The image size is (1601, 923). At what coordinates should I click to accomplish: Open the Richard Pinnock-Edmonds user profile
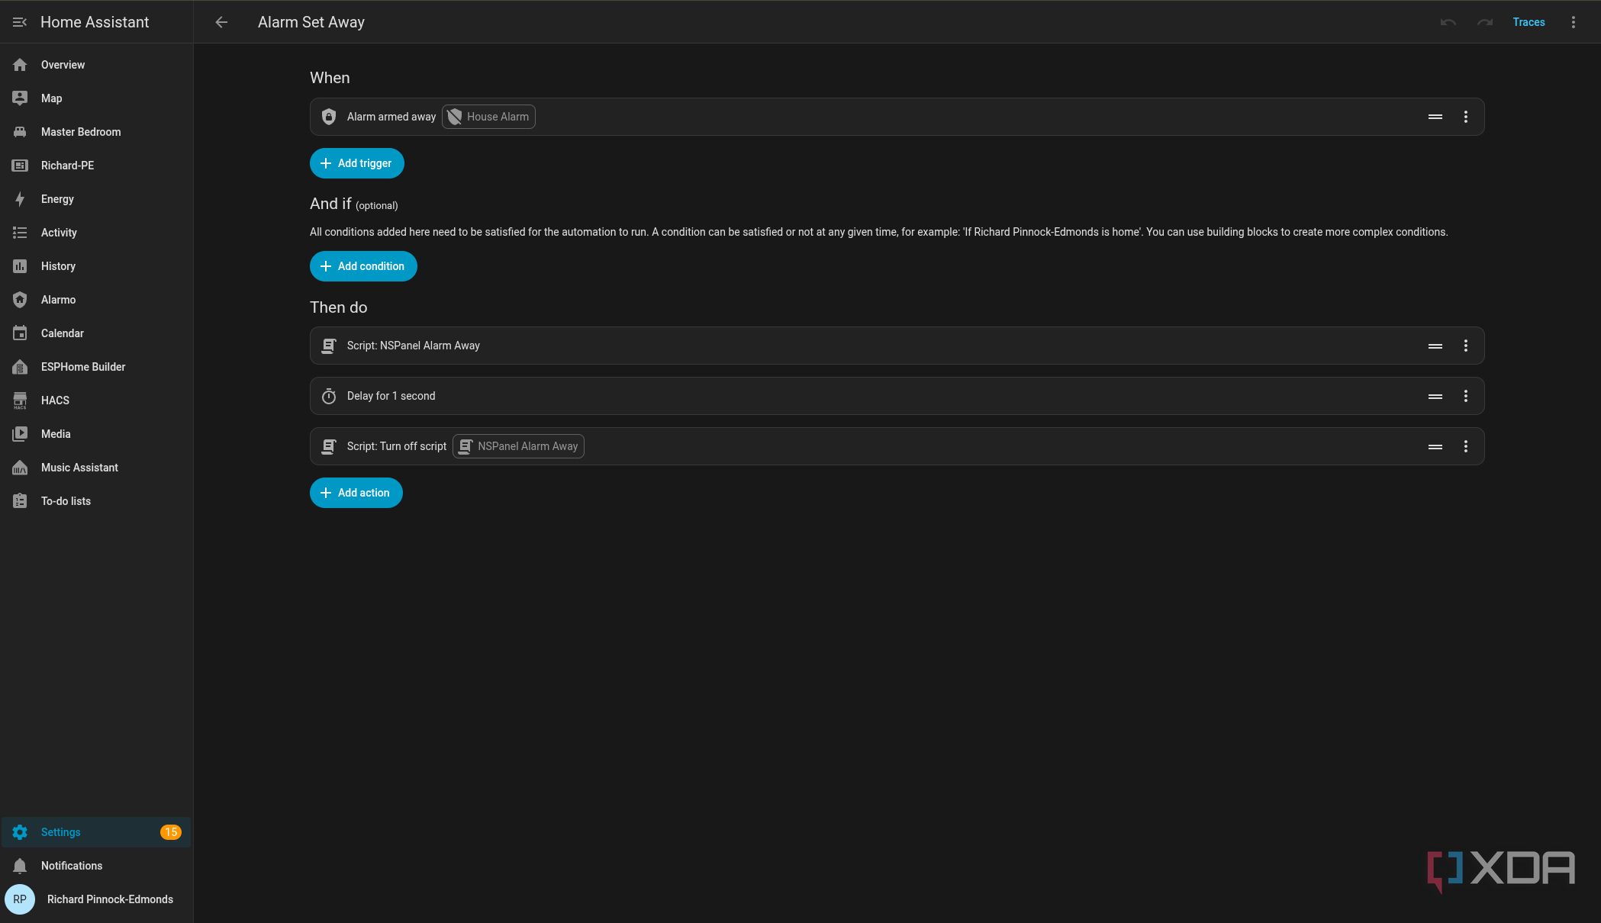[x=96, y=899]
